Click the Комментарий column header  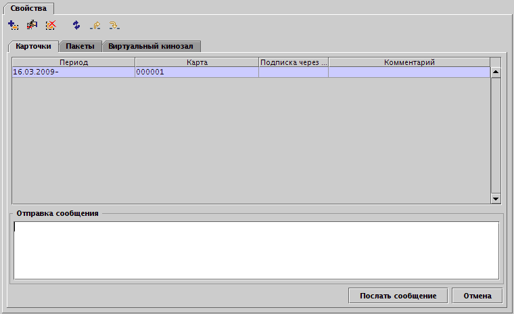[x=408, y=62]
